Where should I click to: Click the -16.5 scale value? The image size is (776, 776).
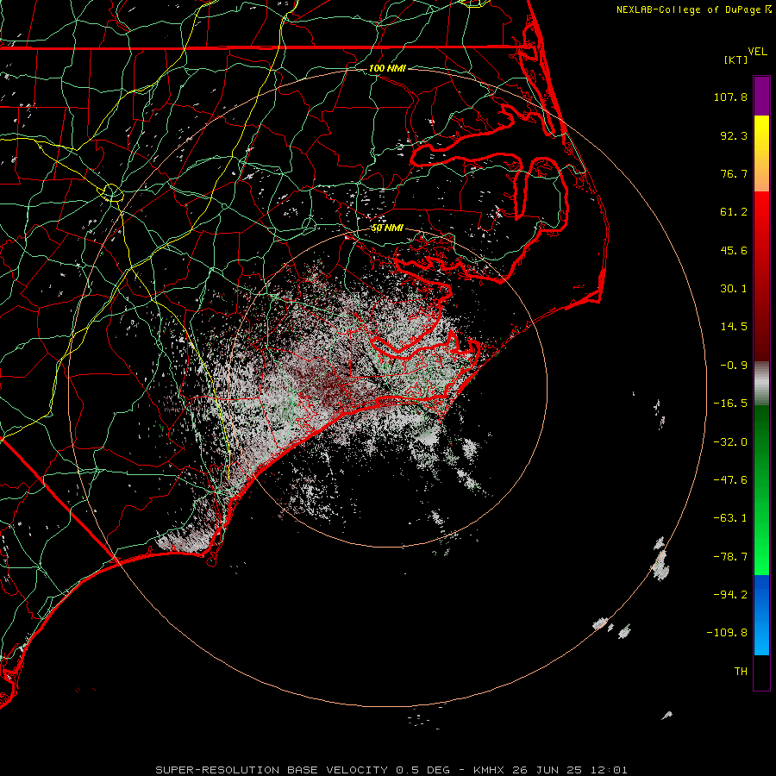pyautogui.click(x=730, y=404)
